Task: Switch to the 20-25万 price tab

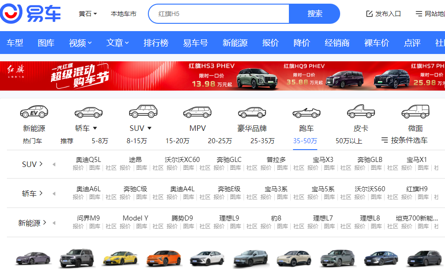Action: pos(220,141)
